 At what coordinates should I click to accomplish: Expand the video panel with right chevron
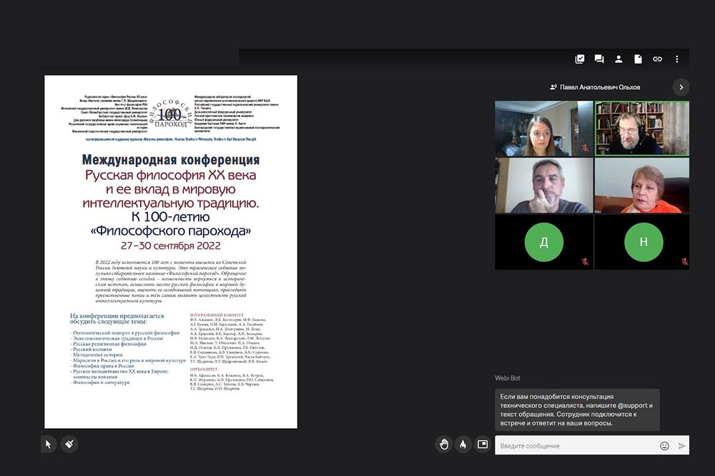point(681,87)
